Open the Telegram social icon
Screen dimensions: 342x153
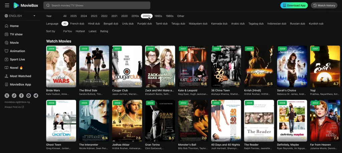(36, 96)
